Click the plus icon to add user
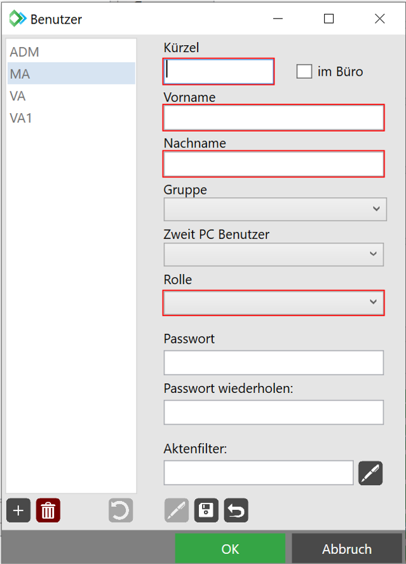 coord(18,511)
